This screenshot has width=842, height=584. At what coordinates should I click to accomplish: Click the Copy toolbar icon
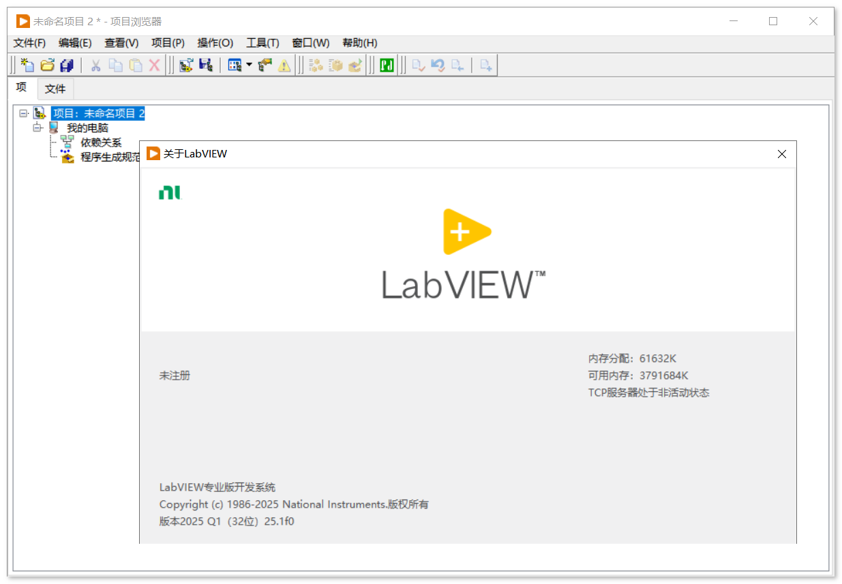pos(116,65)
